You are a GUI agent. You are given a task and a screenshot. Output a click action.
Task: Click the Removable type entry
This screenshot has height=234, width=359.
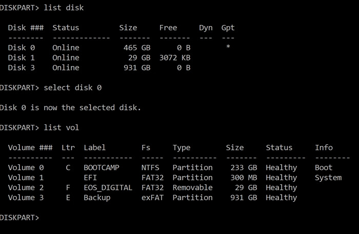[x=192, y=187]
